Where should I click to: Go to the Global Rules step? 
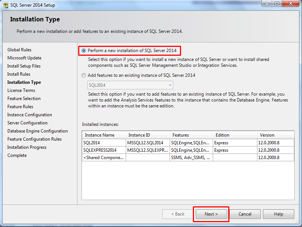pyautogui.click(x=19, y=50)
